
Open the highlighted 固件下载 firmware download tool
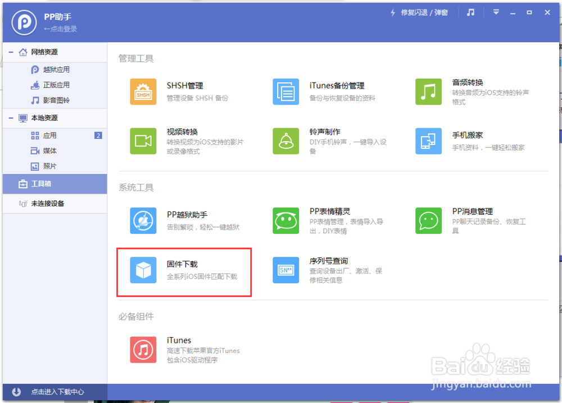coord(143,270)
